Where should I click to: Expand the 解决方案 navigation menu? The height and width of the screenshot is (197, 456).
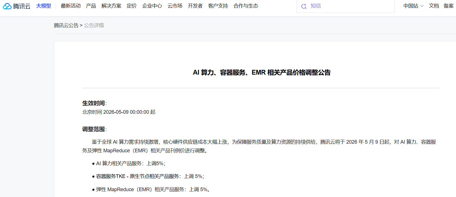pos(111,6)
